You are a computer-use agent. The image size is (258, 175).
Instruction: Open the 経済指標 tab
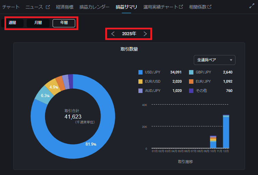[x=65, y=7]
